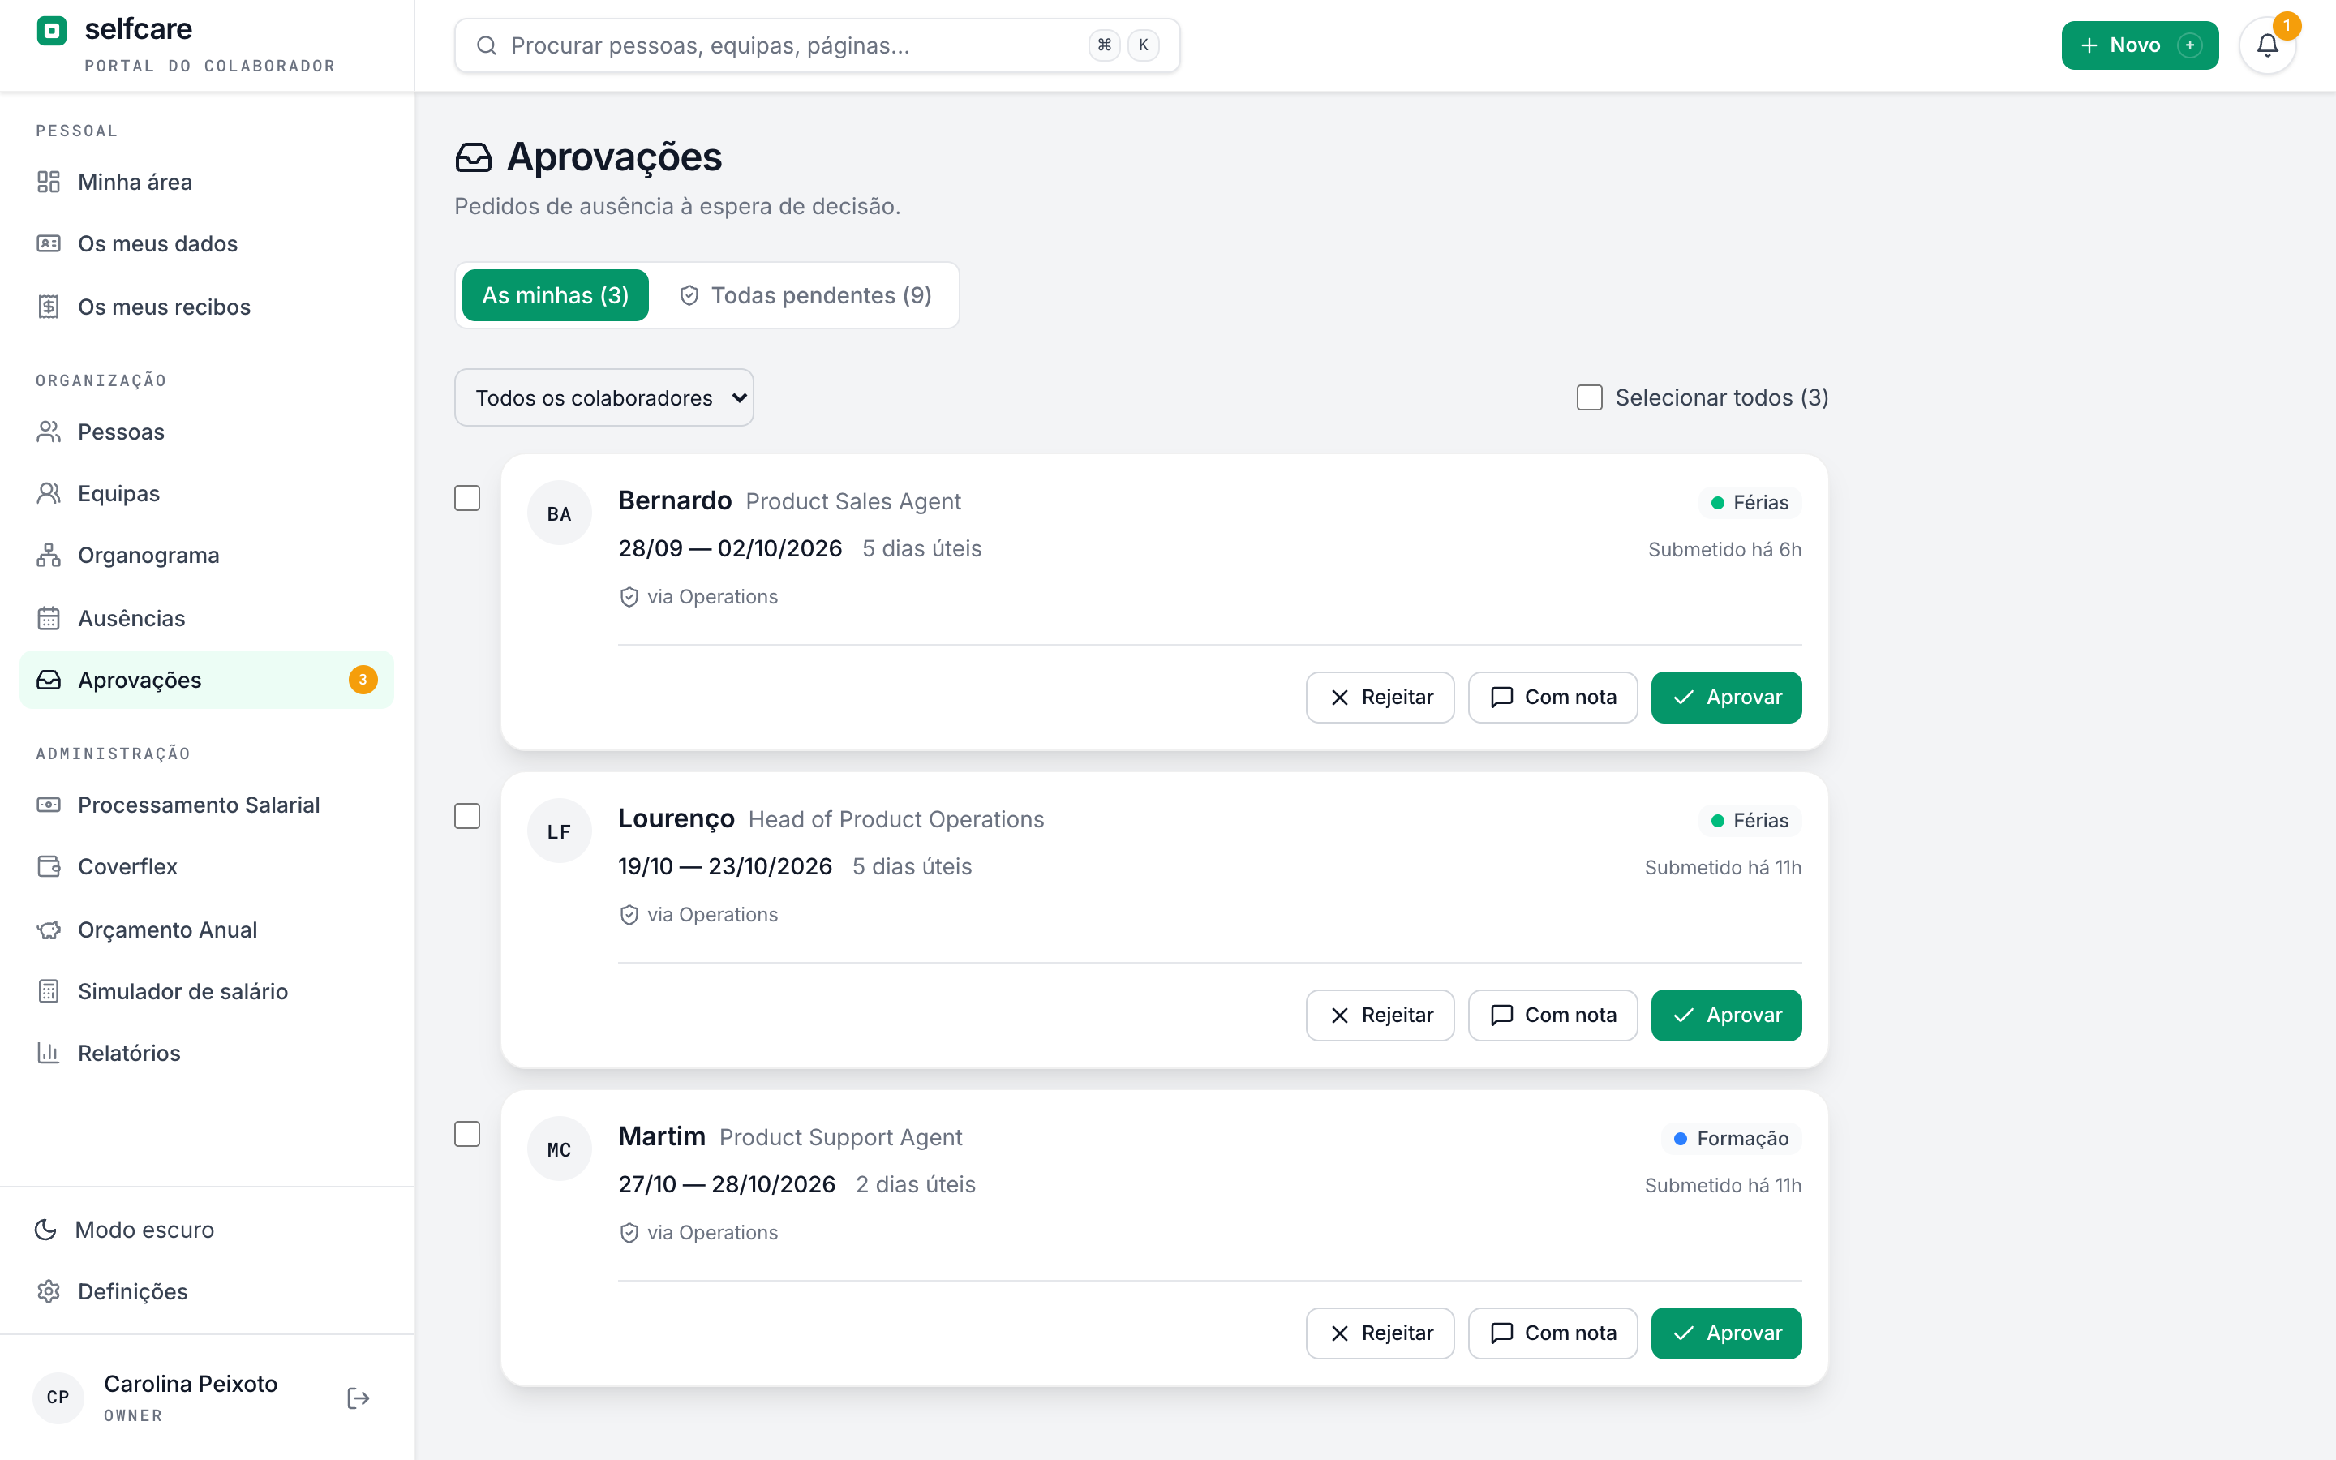Image resolution: width=2336 pixels, height=1460 pixels.
Task: Reject Martim's Formação request
Action: (1380, 1333)
